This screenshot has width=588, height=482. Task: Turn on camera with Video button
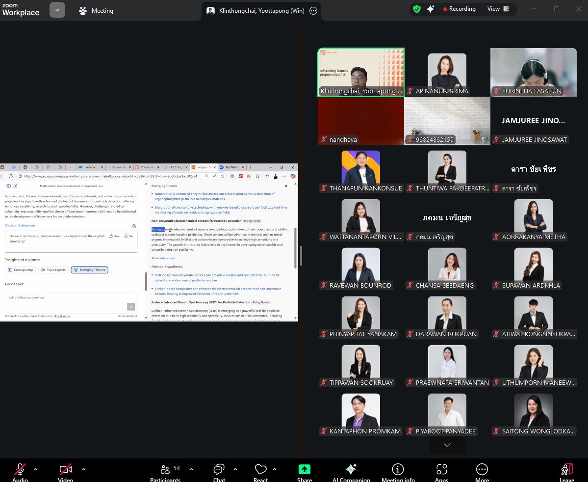[x=65, y=472]
